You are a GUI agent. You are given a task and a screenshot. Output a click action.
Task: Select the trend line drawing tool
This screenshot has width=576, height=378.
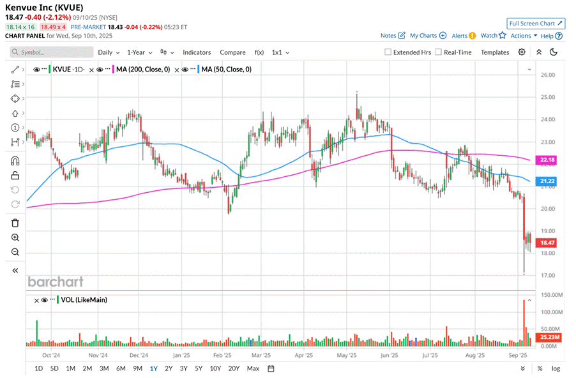(15, 70)
